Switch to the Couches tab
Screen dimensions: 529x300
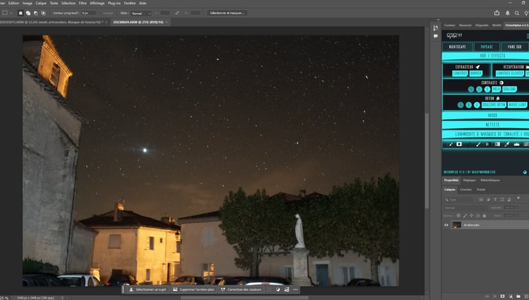click(x=466, y=189)
